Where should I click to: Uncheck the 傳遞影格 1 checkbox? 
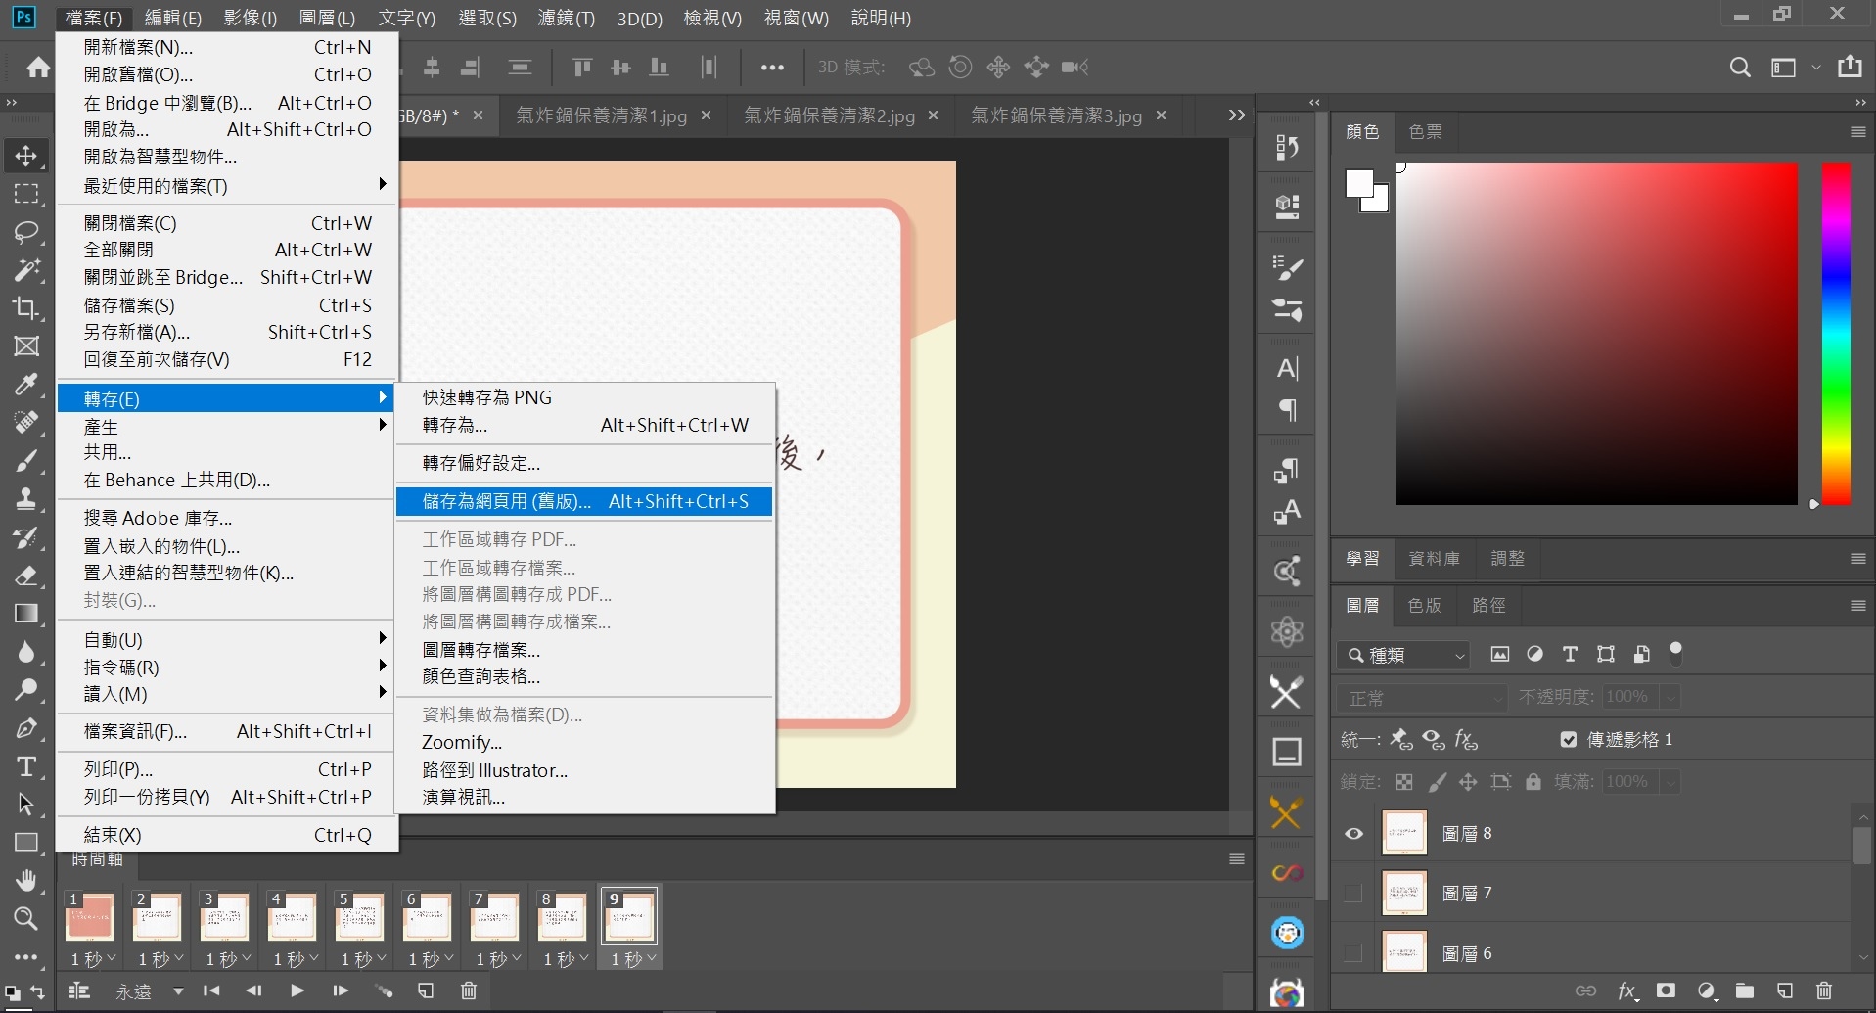(1568, 739)
